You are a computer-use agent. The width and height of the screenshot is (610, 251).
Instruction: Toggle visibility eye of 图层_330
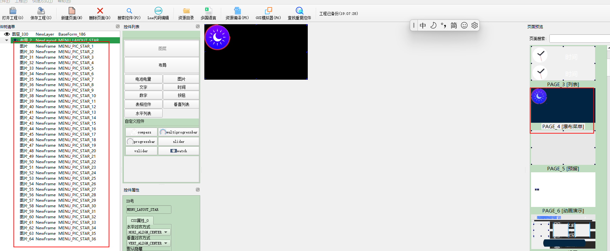coord(7,34)
